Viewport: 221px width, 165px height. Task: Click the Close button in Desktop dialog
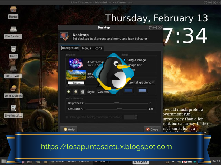(x=152, y=129)
